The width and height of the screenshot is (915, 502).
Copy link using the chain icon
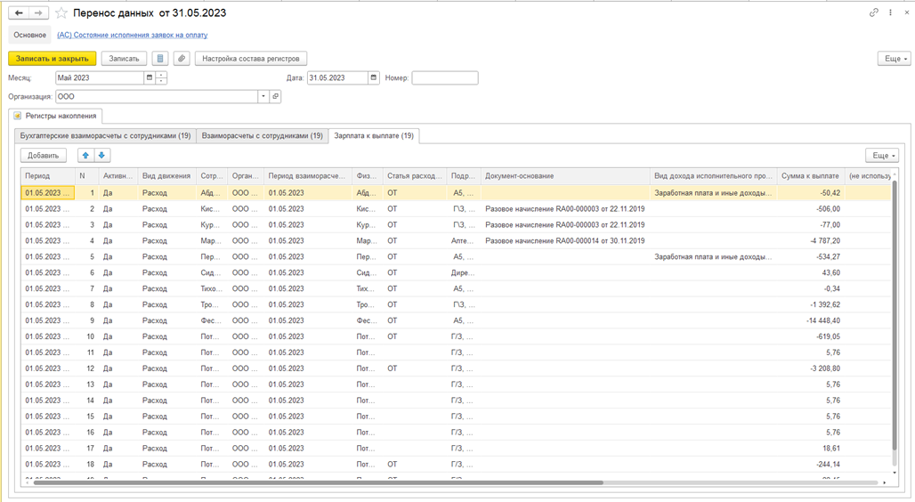coord(873,12)
